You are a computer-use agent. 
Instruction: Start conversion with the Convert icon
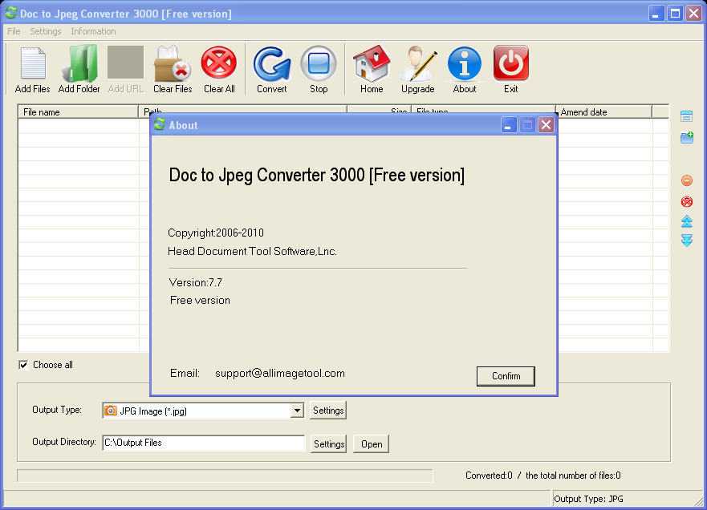pos(272,63)
